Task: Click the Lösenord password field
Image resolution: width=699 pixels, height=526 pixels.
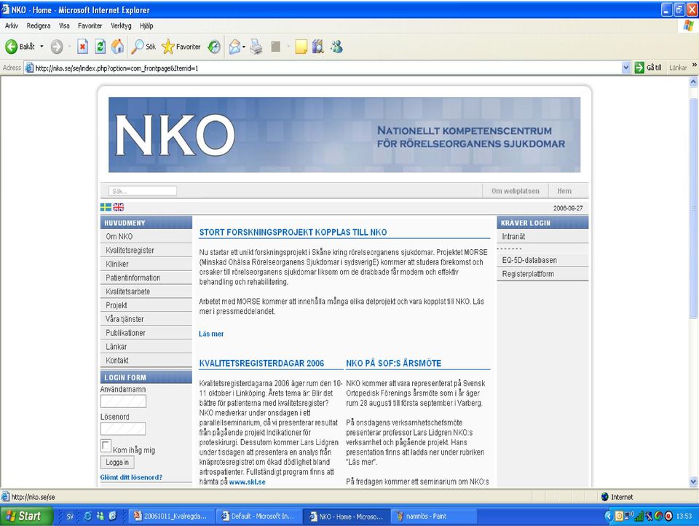Action: (x=123, y=429)
